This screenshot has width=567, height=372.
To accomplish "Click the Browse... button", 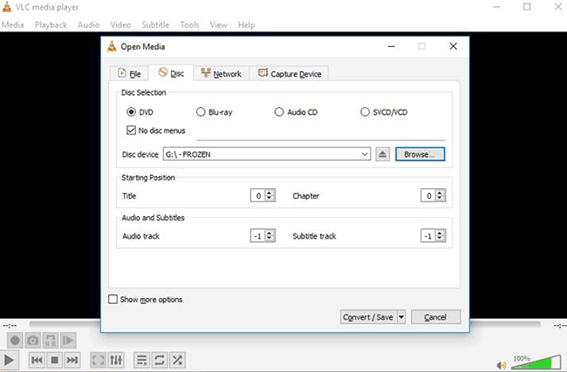I will [420, 154].
